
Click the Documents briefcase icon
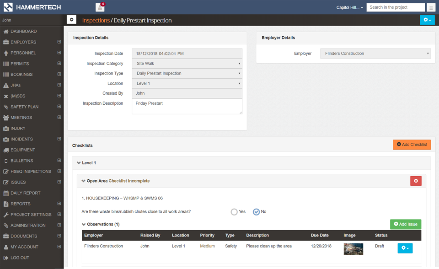tap(6, 236)
